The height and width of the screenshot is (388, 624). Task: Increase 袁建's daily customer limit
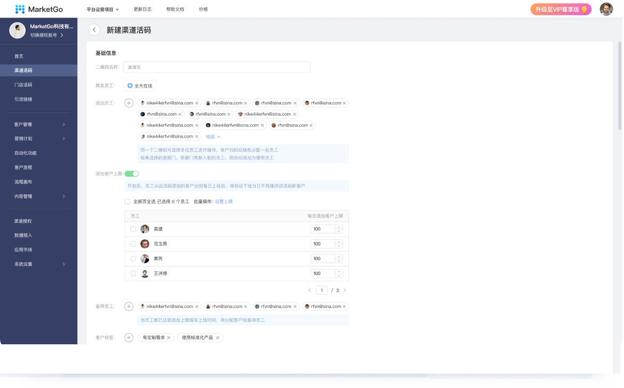click(339, 227)
